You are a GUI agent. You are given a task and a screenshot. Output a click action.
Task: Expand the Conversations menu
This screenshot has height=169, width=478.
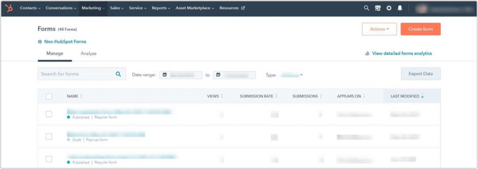pos(61,8)
